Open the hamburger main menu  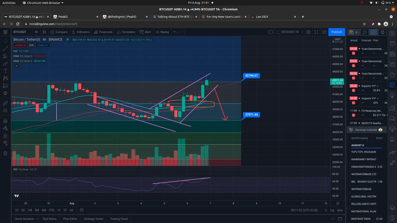5,32
